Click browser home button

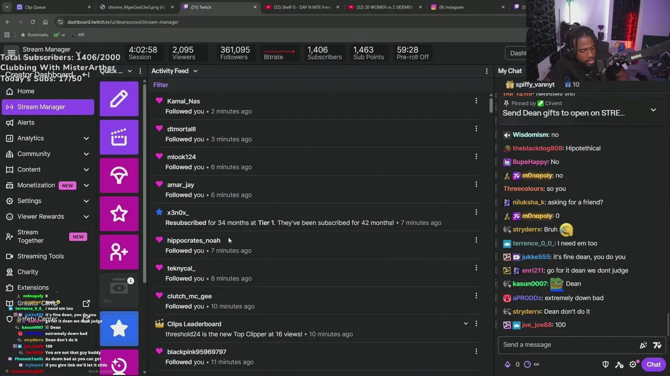point(45,22)
